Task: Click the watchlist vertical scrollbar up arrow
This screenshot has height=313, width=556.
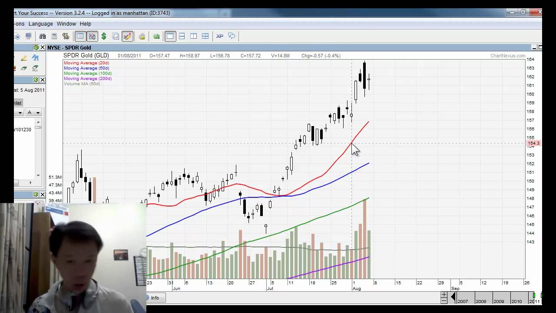Action: click(38, 122)
